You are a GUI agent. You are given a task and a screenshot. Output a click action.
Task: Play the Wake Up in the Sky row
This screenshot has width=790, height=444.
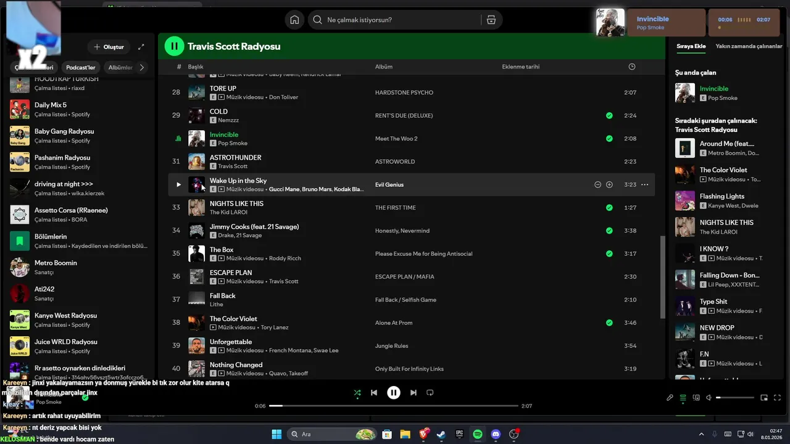(178, 184)
